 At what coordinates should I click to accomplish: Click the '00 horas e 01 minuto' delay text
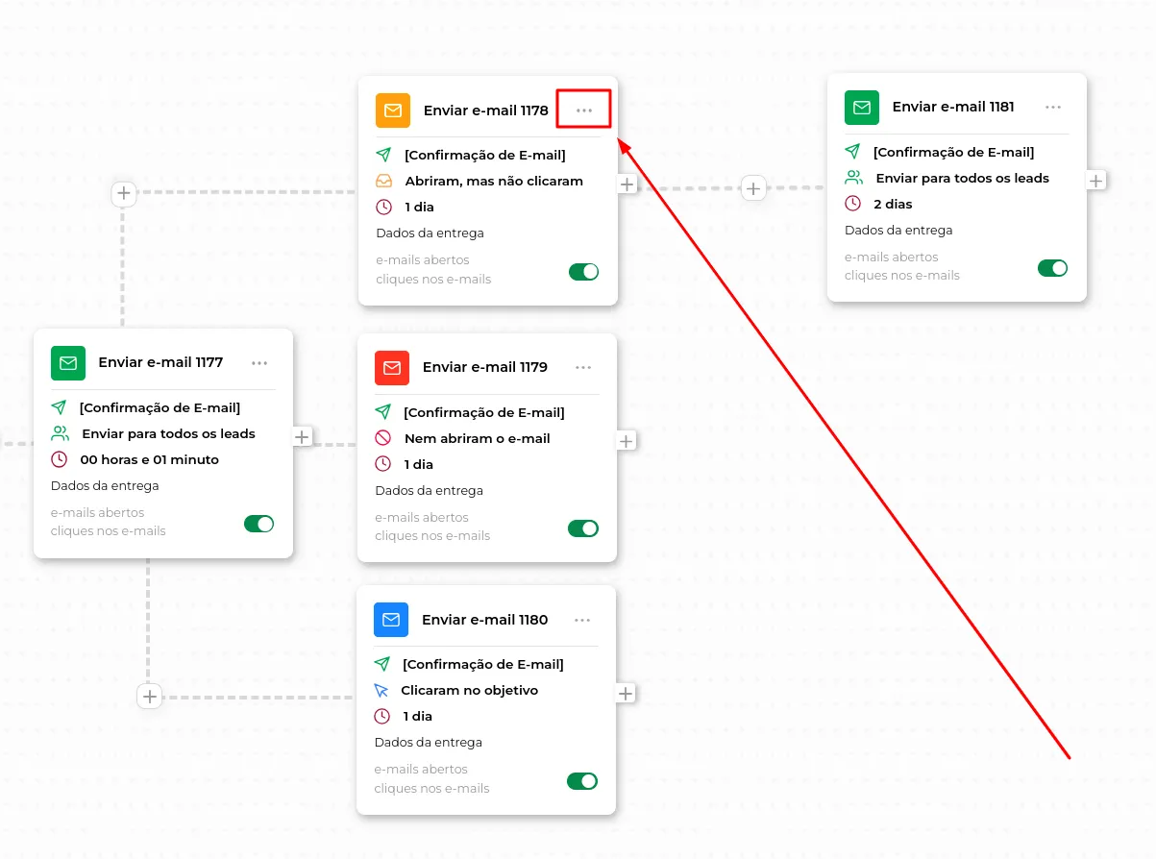coord(150,459)
